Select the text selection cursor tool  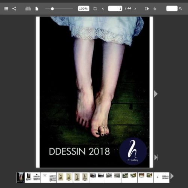tap(147, 9)
